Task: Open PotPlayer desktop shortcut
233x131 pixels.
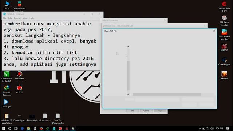Action: [x=7, y=103]
